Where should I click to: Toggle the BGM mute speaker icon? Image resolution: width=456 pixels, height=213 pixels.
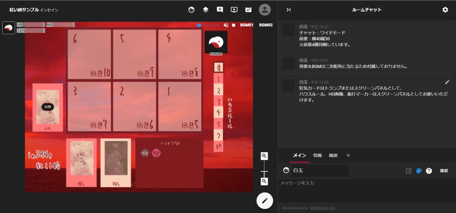(x=226, y=25)
